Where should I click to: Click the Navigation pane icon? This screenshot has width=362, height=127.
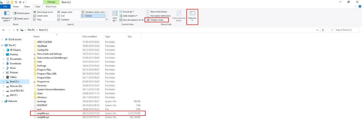tap(7, 14)
